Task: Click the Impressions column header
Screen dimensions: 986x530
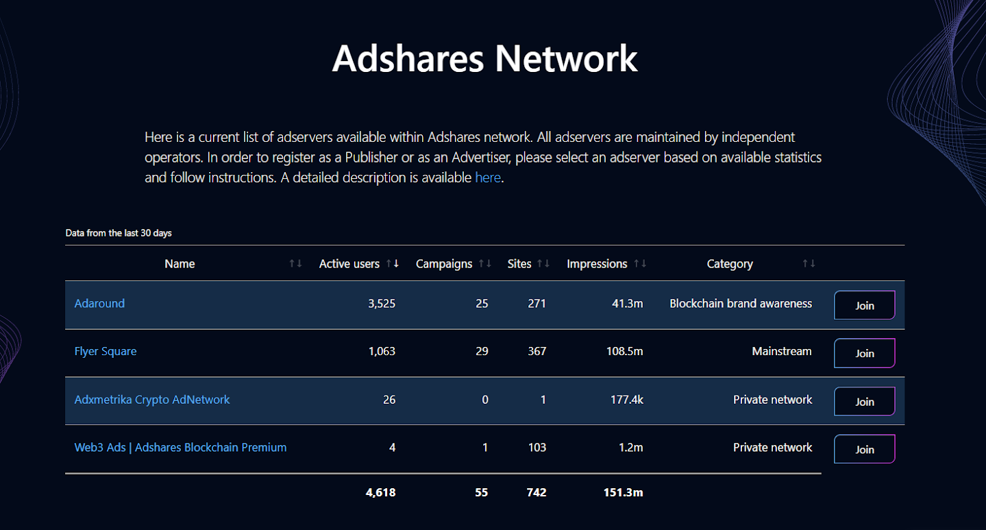Action: pos(597,264)
